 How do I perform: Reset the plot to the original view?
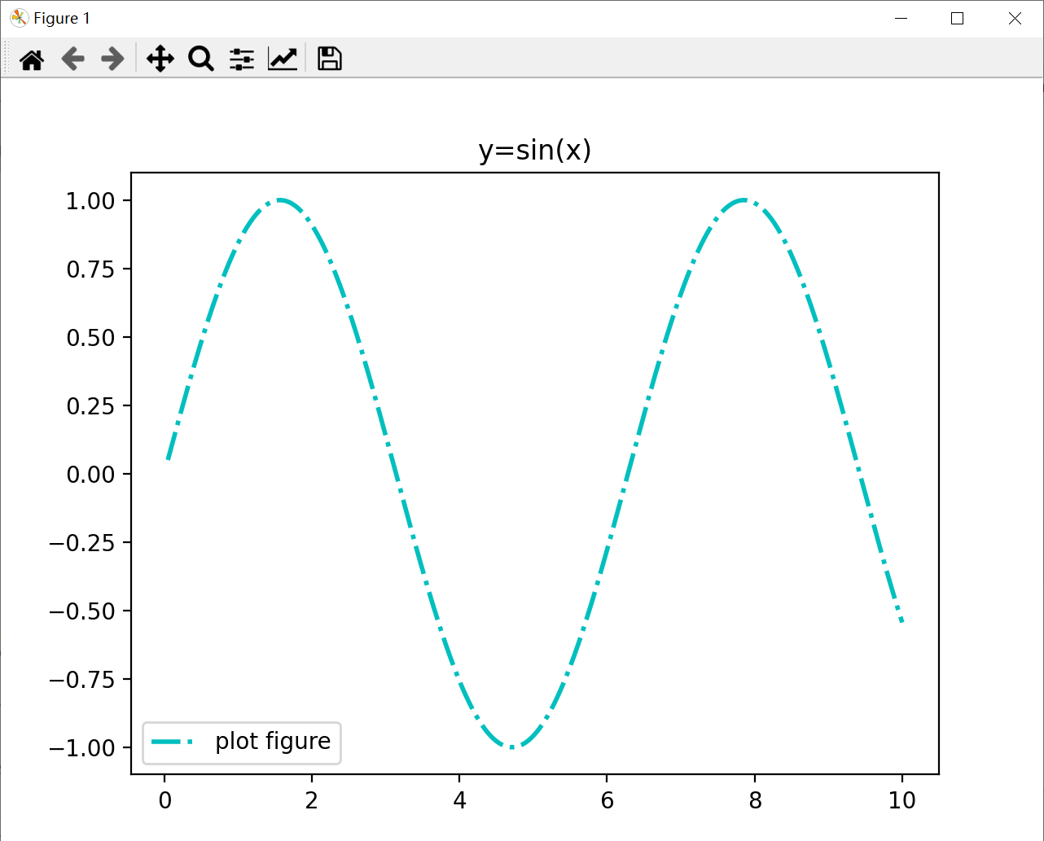32,59
